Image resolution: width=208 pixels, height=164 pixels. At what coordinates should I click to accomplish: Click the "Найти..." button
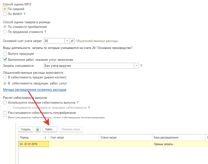click(50, 129)
